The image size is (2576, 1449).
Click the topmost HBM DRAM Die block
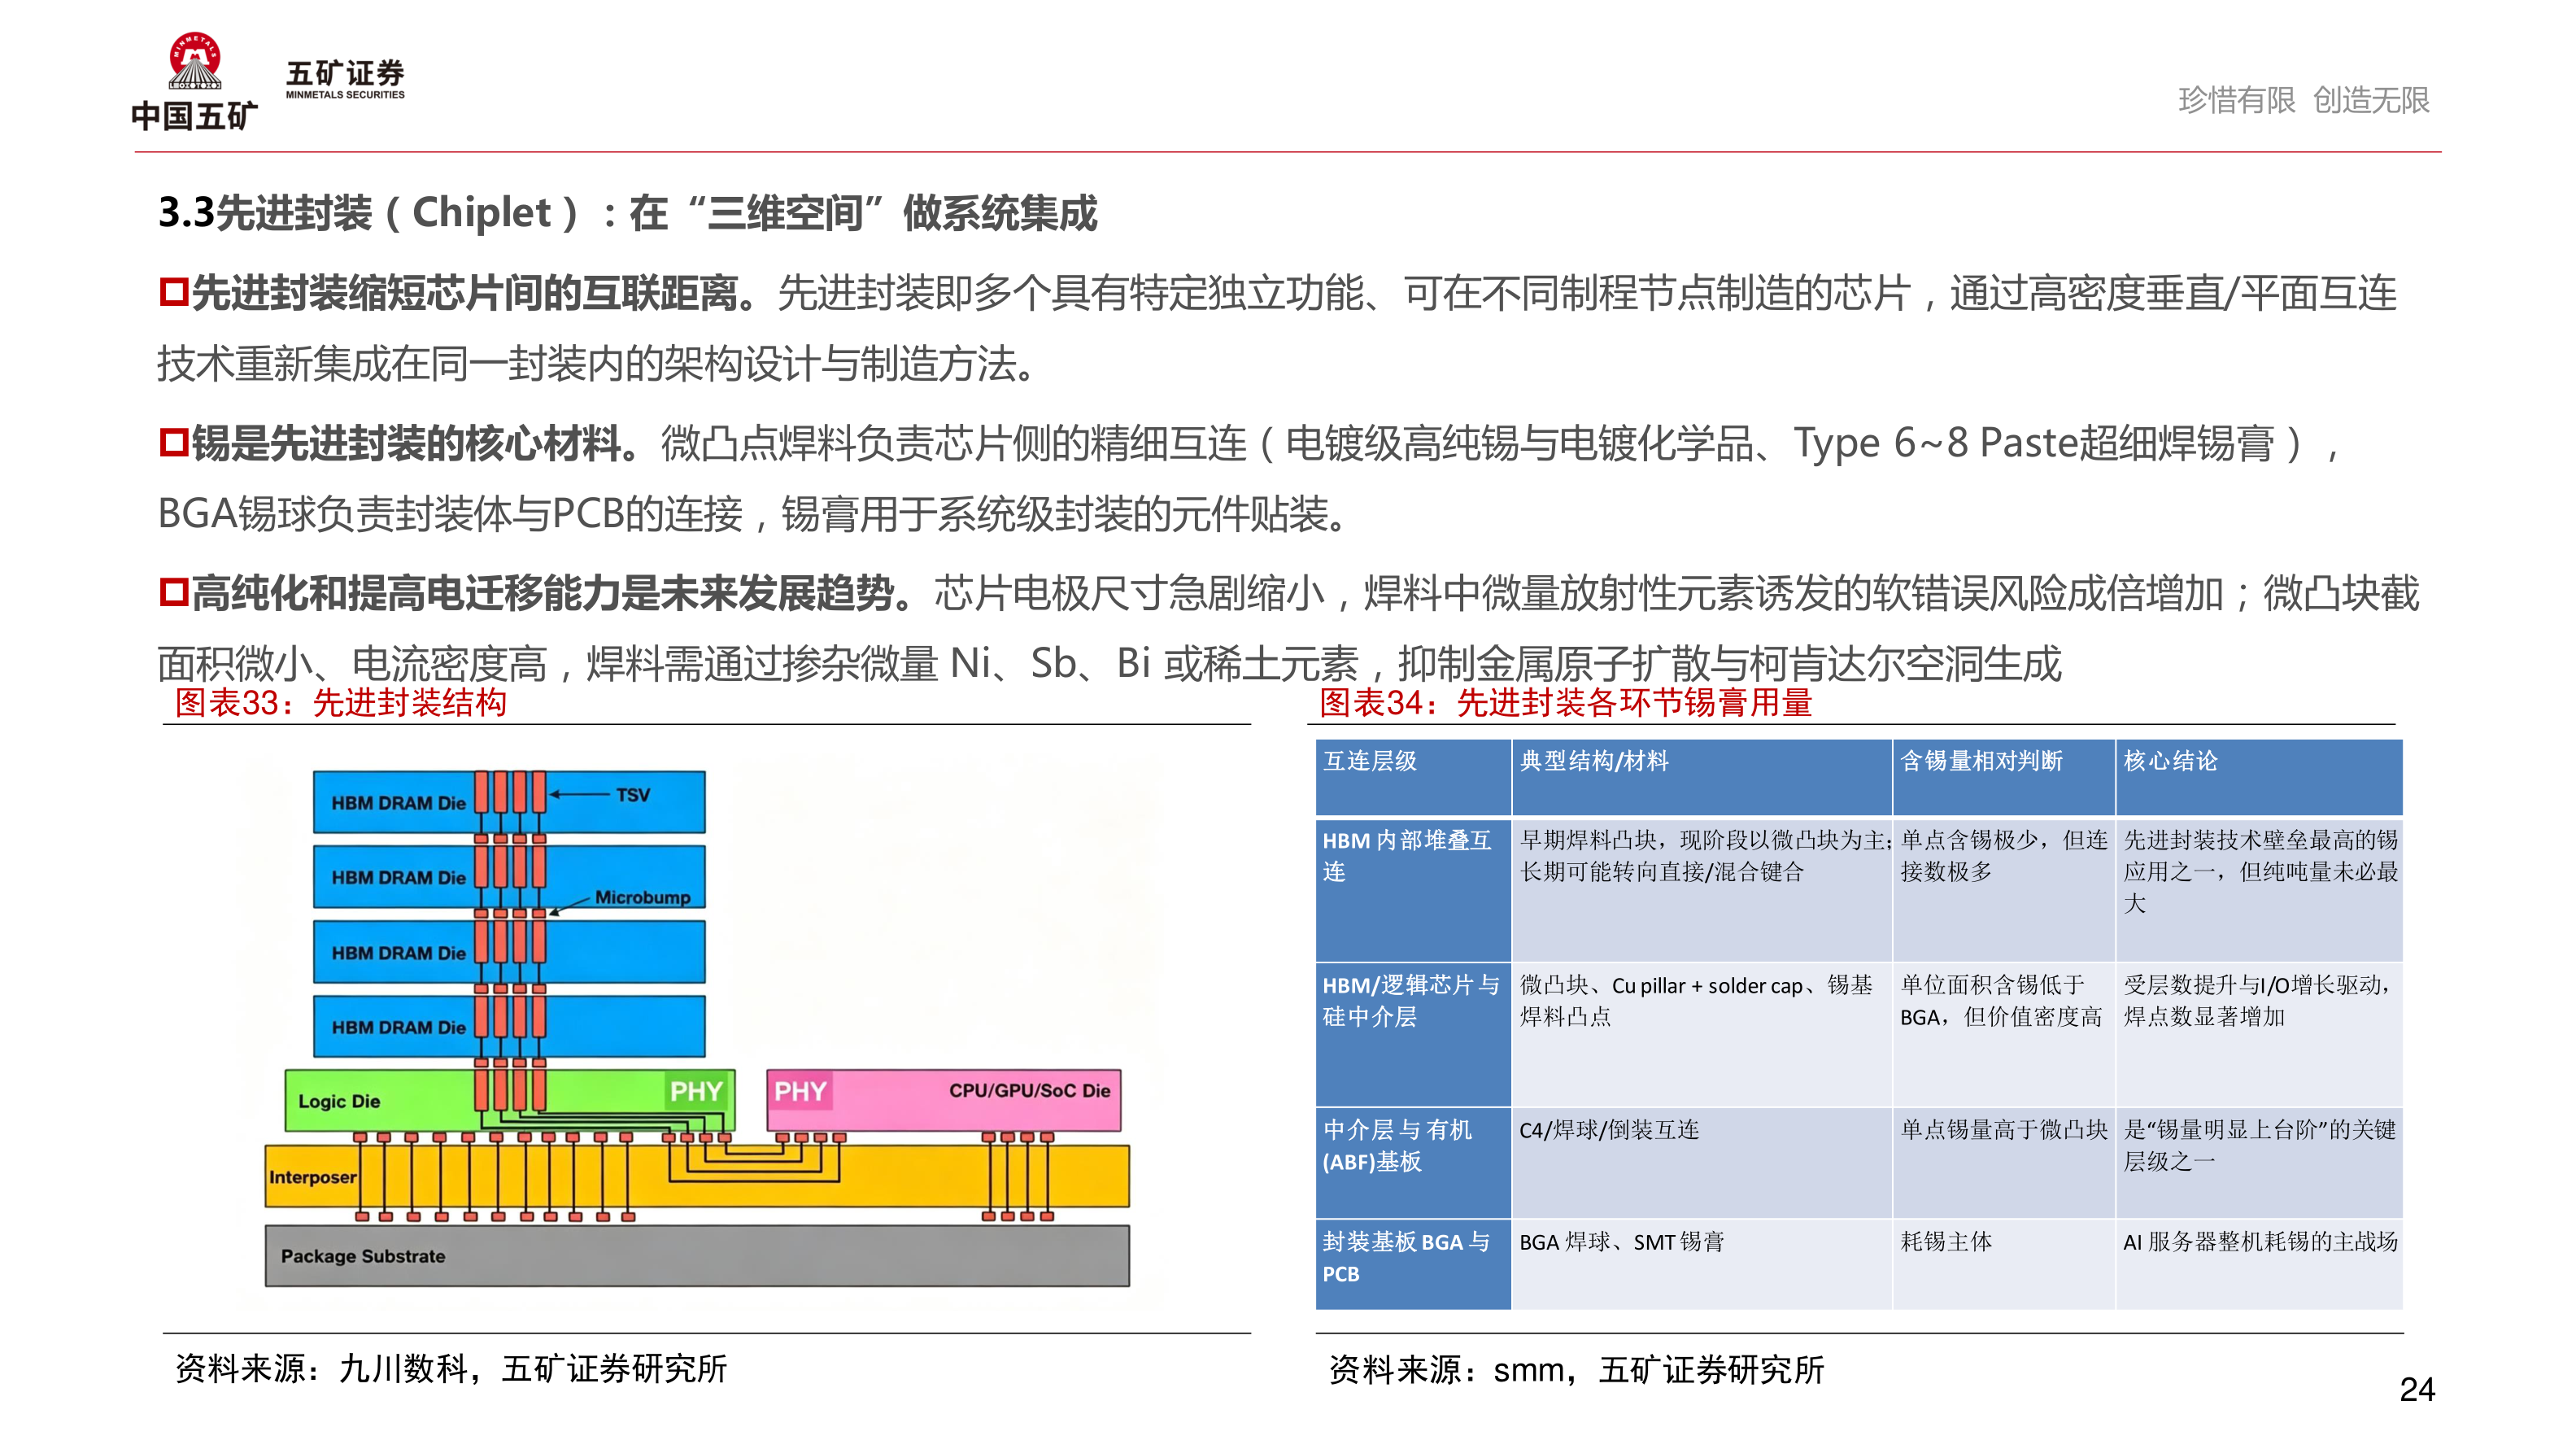[x=509, y=802]
